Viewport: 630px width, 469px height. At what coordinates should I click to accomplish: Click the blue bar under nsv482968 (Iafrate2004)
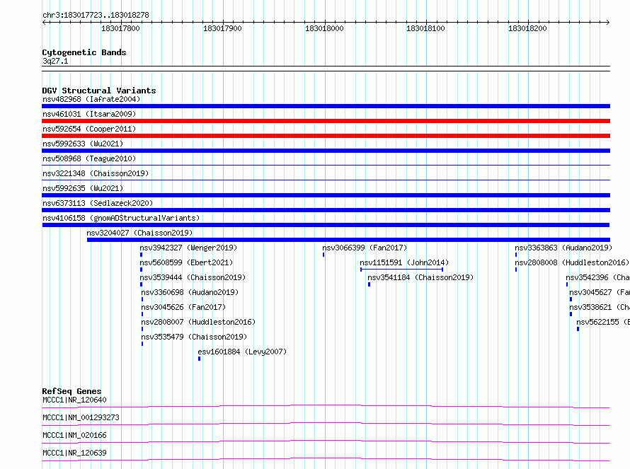[326, 106]
